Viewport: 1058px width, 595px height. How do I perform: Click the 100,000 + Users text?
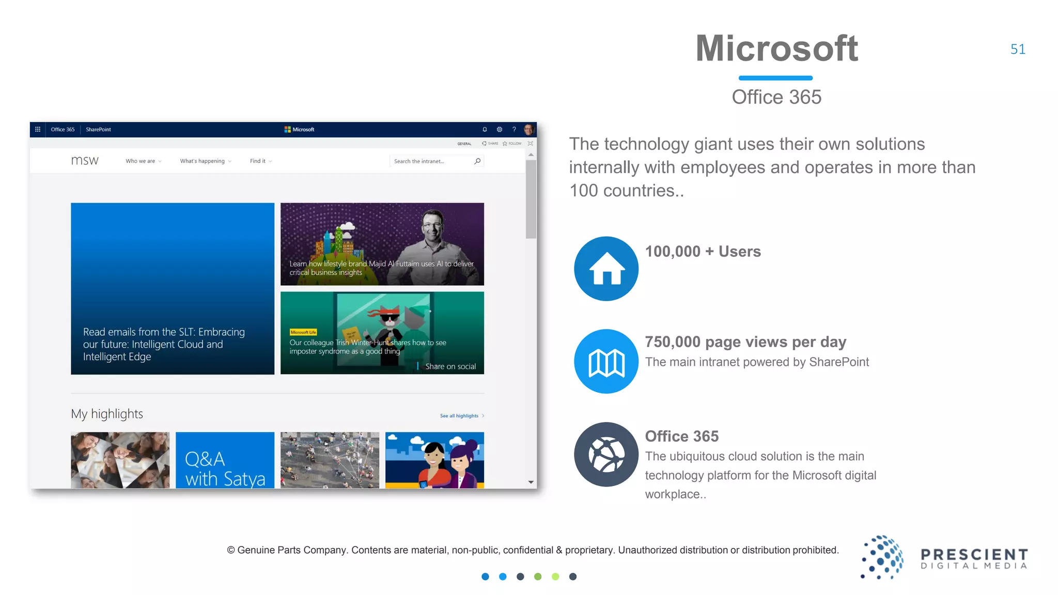703,252
